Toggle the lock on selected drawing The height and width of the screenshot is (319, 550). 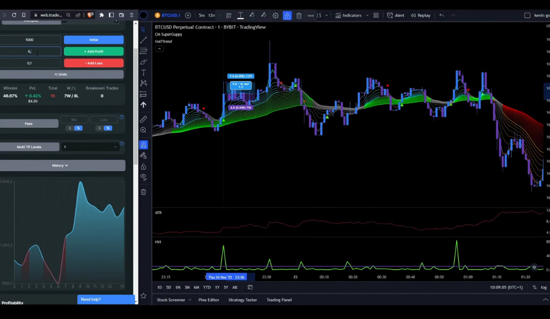tap(287, 16)
